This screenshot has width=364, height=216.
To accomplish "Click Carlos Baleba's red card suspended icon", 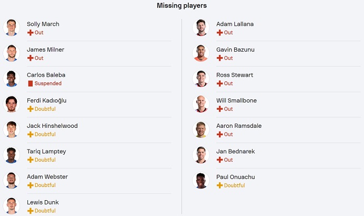I will tap(30, 83).
